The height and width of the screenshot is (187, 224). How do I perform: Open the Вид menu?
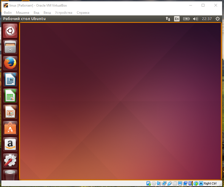pyautogui.click(x=36, y=13)
